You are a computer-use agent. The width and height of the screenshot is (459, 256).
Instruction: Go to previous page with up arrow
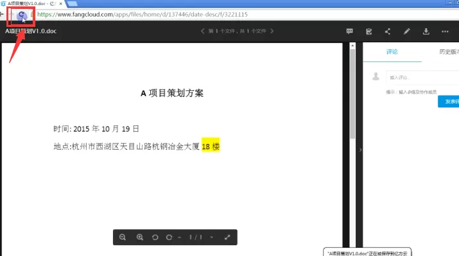point(180,237)
